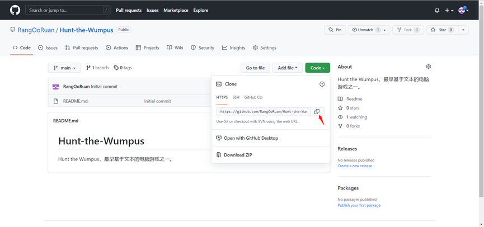Screen dimensions: 484x227
Task: Open the notifications bell
Action: (437, 10)
